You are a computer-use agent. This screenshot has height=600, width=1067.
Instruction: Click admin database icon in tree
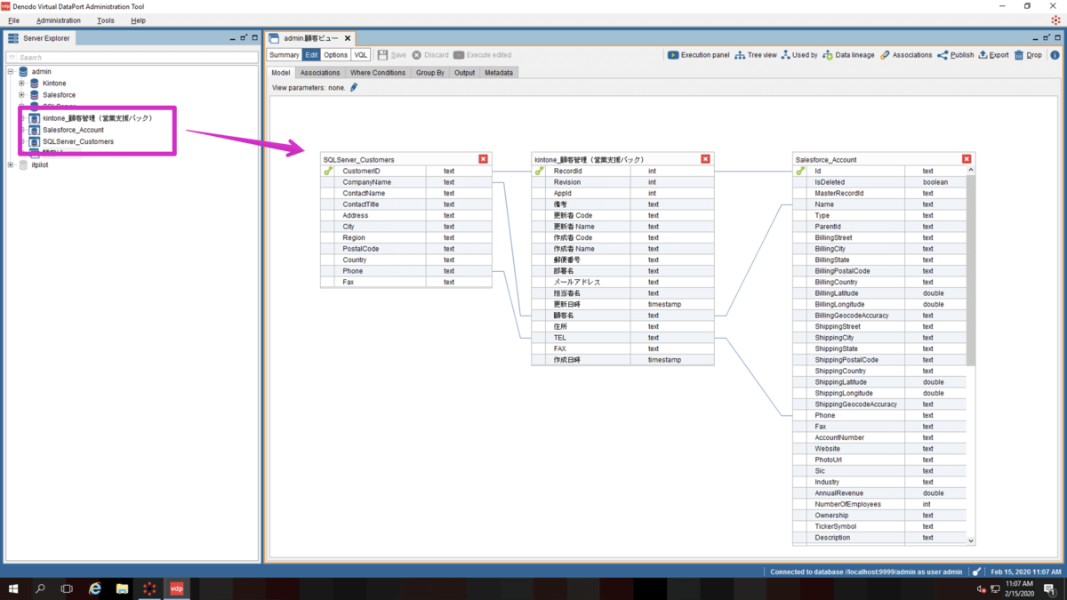(x=23, y=71)
